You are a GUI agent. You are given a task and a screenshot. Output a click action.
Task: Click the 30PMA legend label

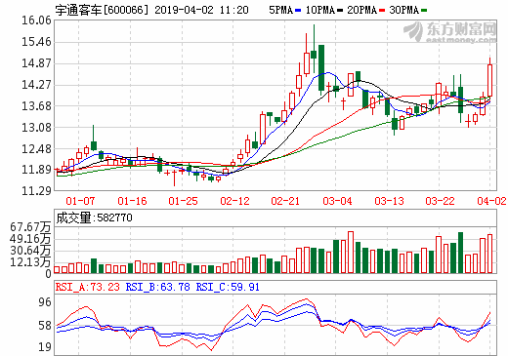[x=403, y=10]
